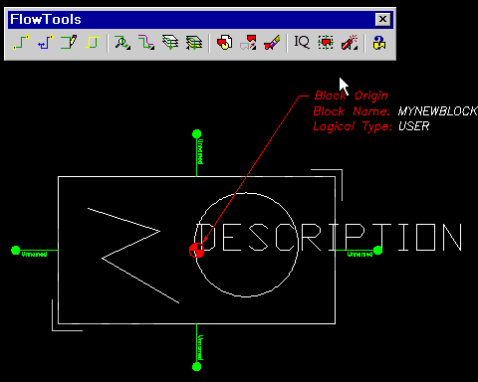Click the red block origin marker
This screenshot has height=382, width=478.
click(x=196, y=251)
